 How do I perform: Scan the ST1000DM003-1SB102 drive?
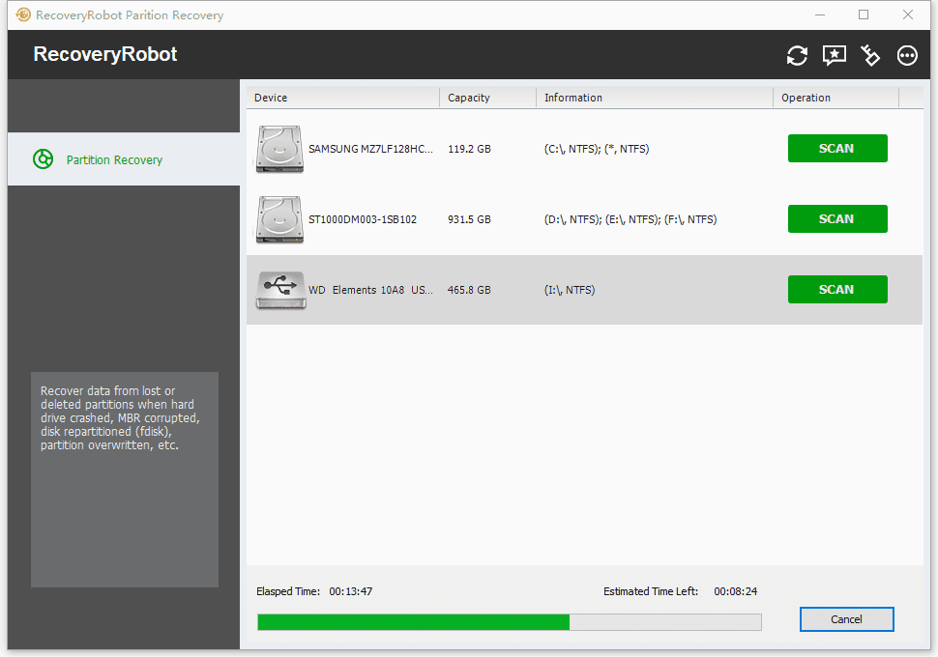tap(837, 218)
